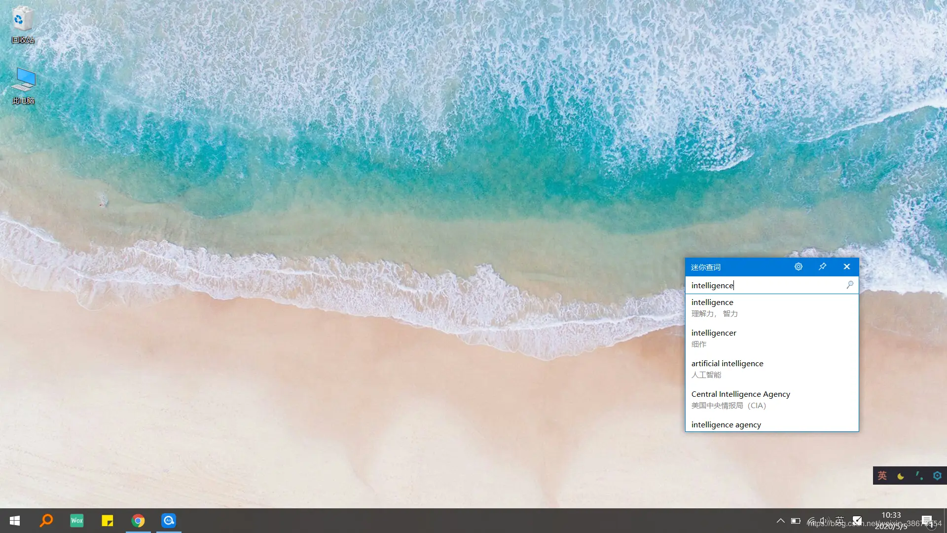The width and height of the screenshot is (947, 533).
Task: Toggle the green punctuation mode button
Action: 919,476
